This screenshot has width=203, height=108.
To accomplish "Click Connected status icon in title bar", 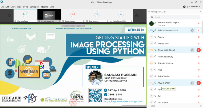I will pos(184,7).
